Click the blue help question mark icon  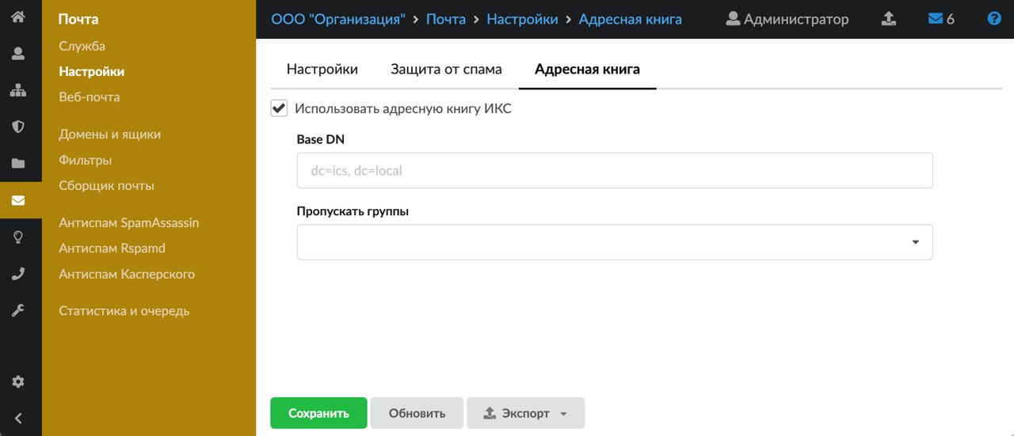click(994, 19)
